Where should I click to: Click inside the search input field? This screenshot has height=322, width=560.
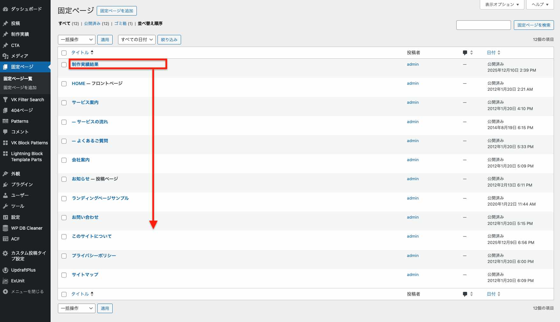coord(483,25)
